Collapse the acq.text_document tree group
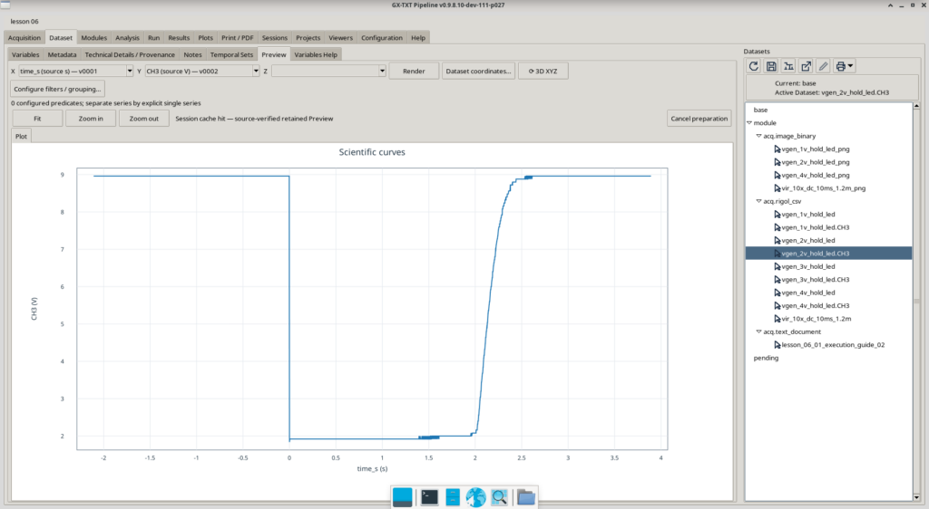 click(x=758, y=332)
